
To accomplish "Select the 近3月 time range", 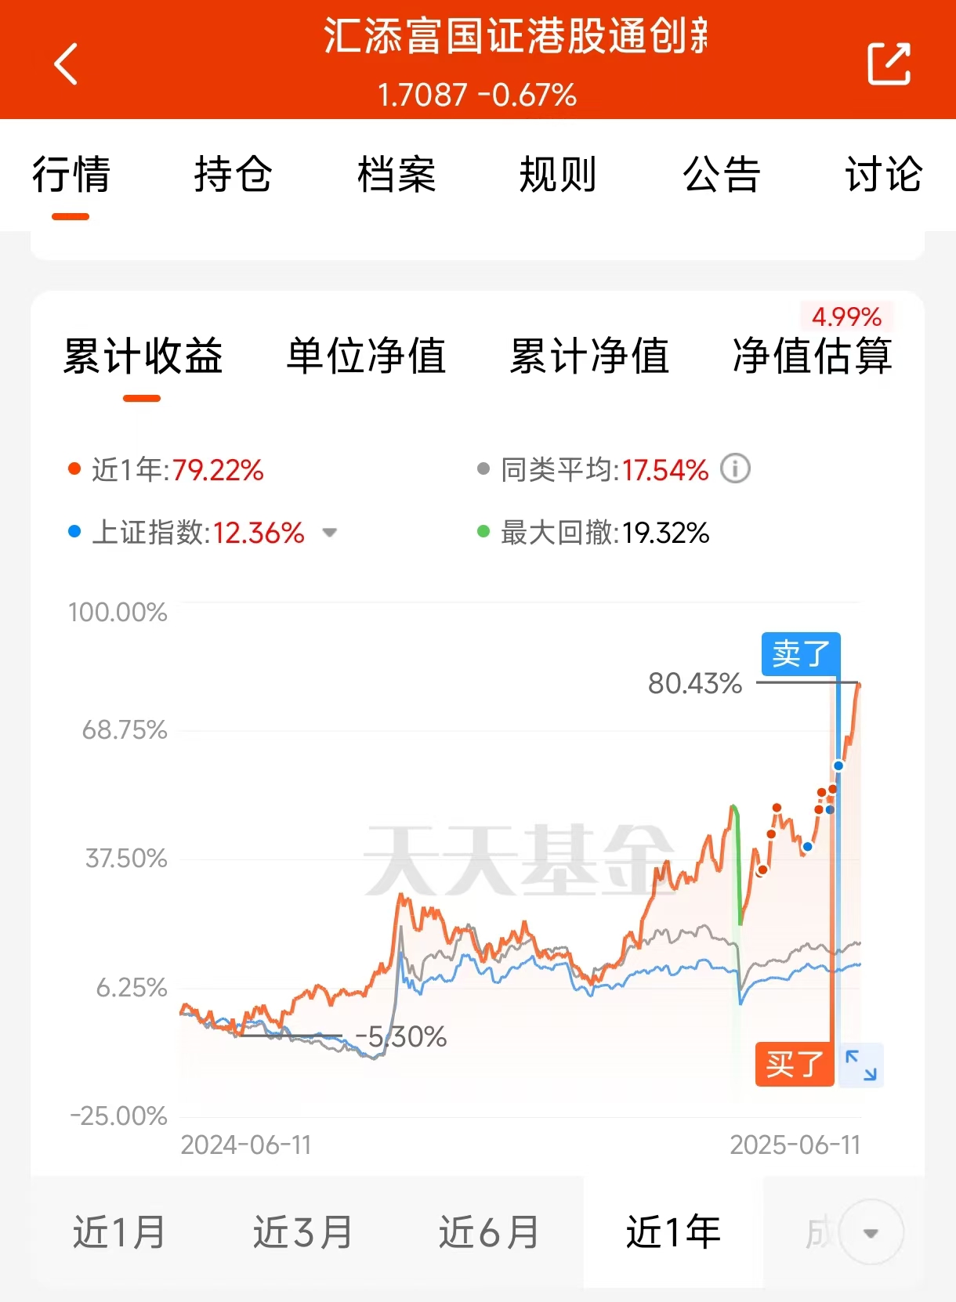I will 303,1232.
